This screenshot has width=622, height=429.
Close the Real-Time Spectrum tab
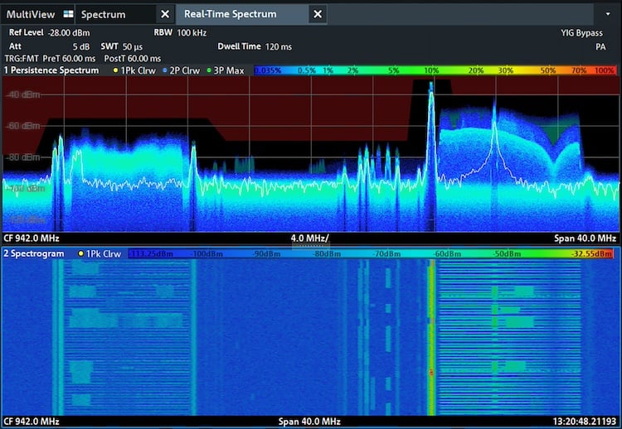coord(318,14)
